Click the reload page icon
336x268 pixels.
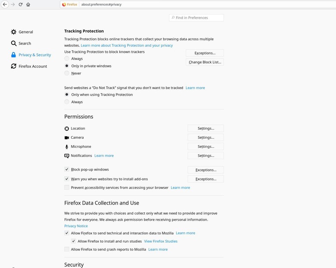[x=20, y=5]
